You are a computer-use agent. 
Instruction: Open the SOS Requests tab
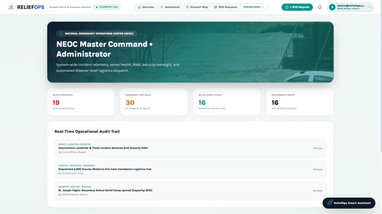click(225, 7)
